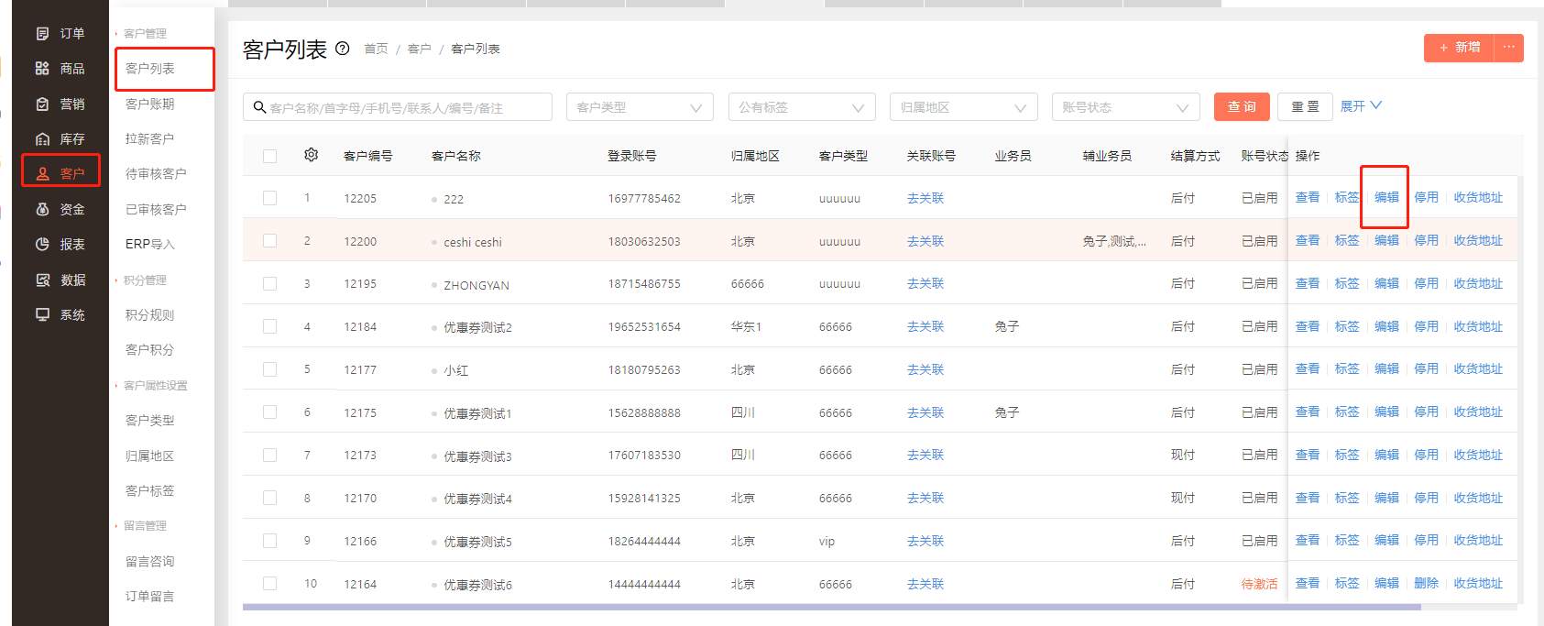1544x626 pixels.
Task: Toggle the select-all checkbox in table header
Action: [x=269, y=156]
